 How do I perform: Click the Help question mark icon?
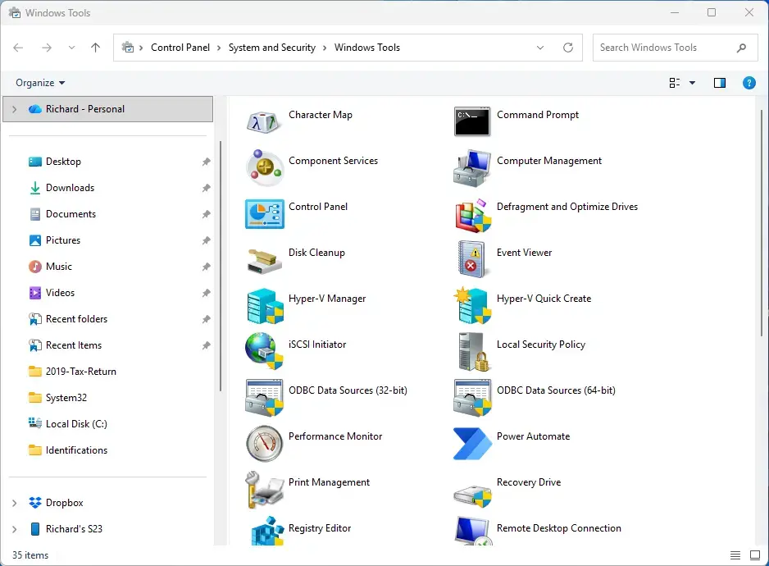(x=749, y=83)
